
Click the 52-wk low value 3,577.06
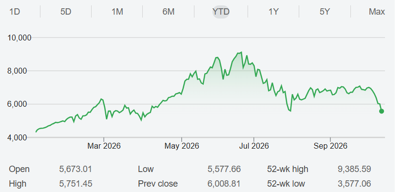click(354, 184)
